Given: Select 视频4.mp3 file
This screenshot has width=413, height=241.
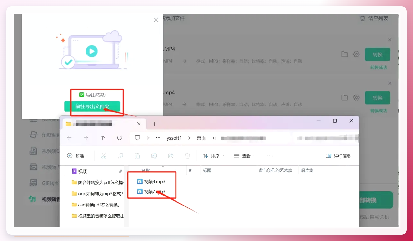Looking at the screenshot, I should coord(151,182).
